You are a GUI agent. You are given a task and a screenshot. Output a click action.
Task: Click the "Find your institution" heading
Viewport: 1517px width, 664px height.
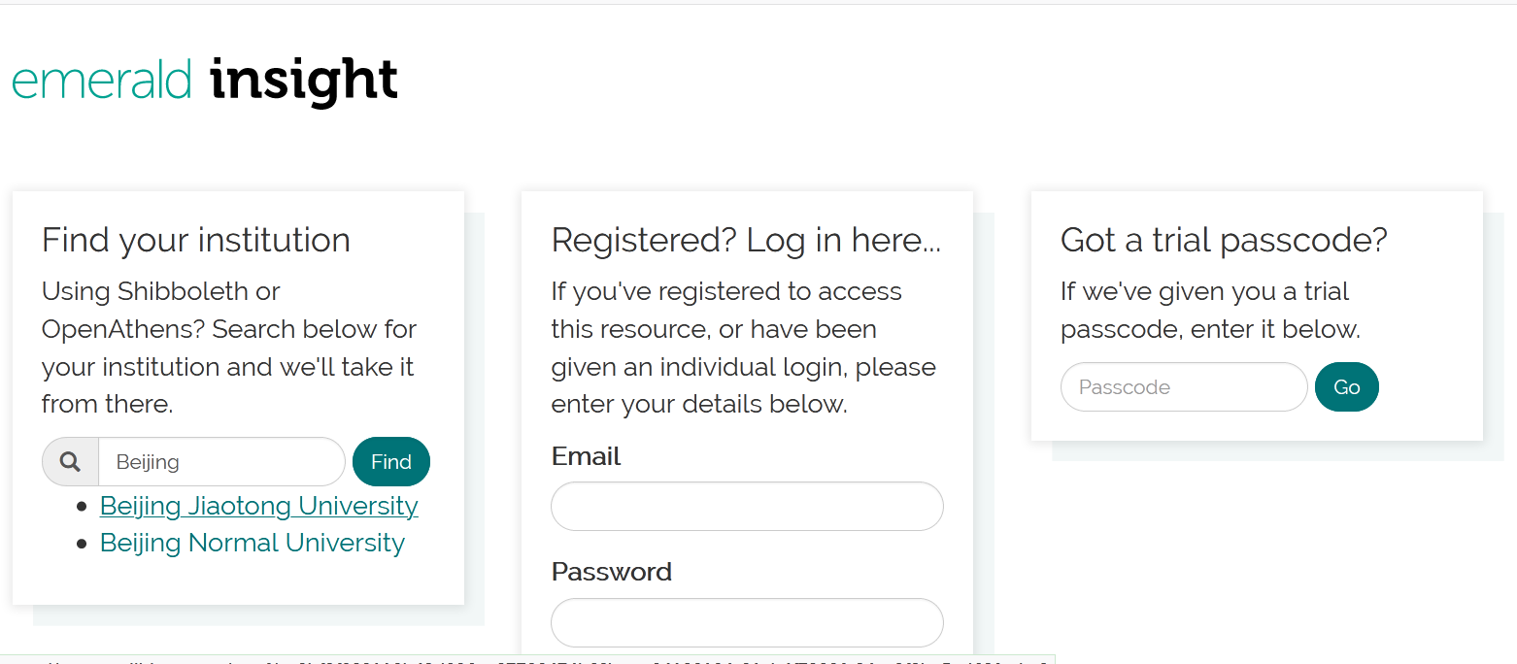tap(196, 240)
